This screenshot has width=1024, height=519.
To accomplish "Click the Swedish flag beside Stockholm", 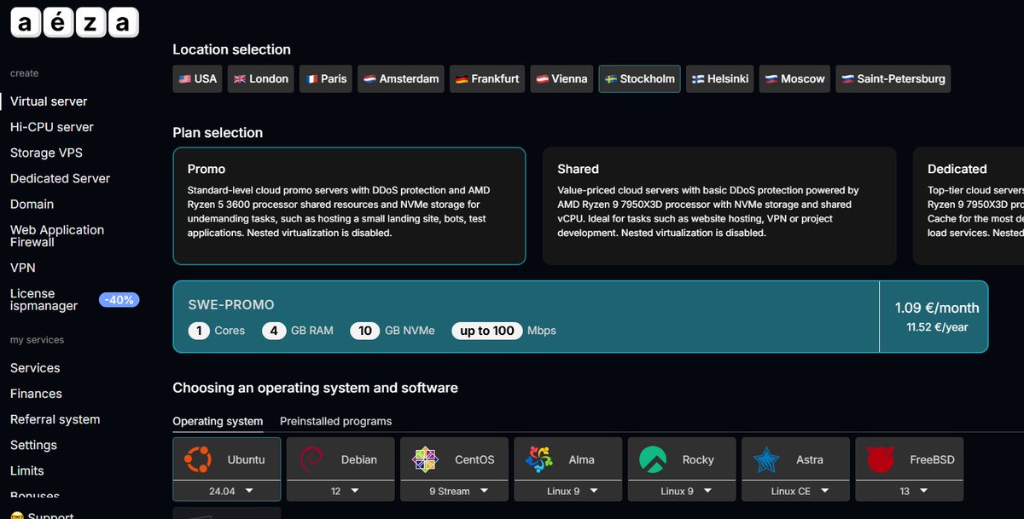I will (611, 78).
